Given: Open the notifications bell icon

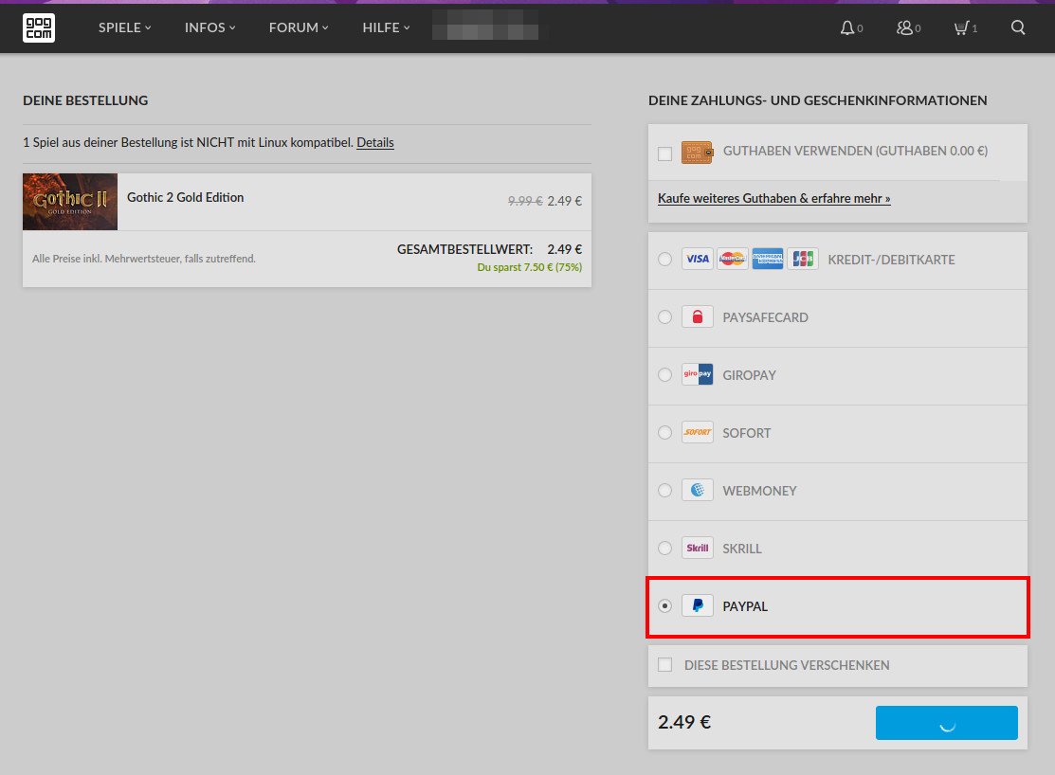Looking at the screenshot, I should click(x=847, y=27).
